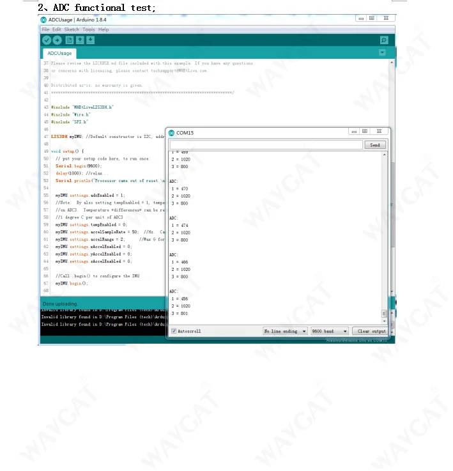Open the Help menu

104,29
